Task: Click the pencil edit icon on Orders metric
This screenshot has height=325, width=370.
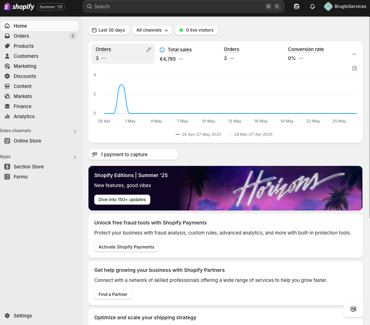Action: click(x=149, y=50)
